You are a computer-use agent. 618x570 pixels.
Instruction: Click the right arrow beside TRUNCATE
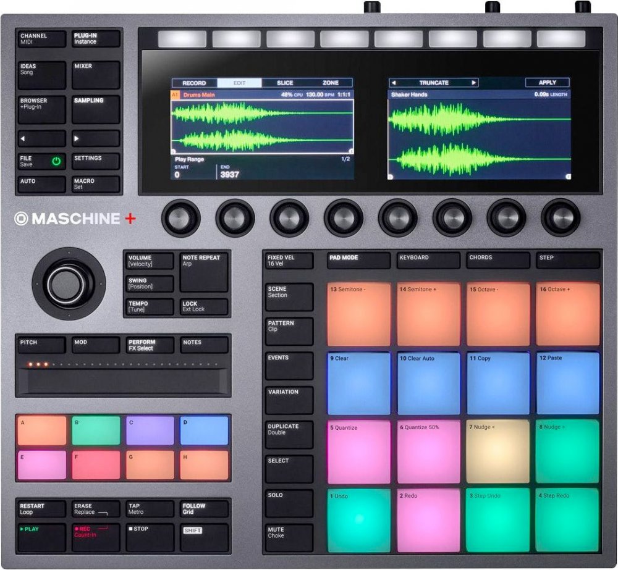(474, 83)
